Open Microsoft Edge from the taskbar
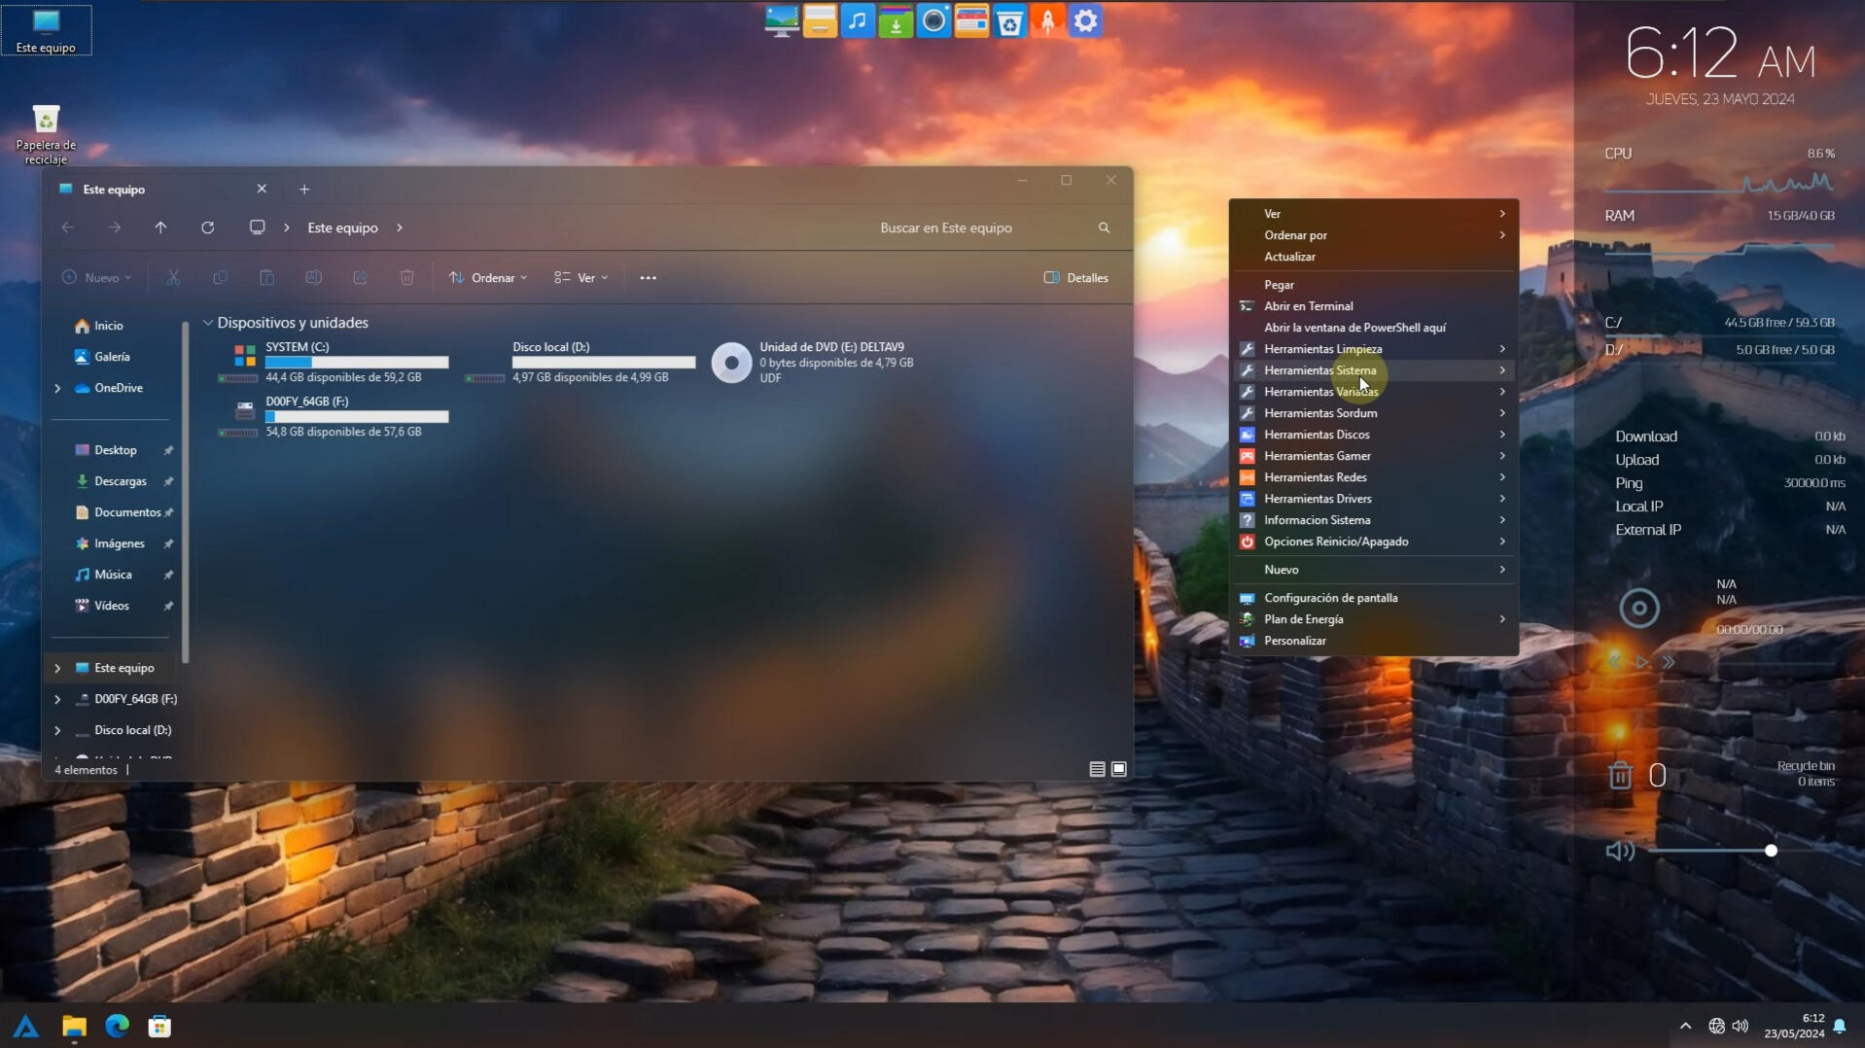The height and width of the screenshot is (1048, 1865). [x=118, y=1026]
